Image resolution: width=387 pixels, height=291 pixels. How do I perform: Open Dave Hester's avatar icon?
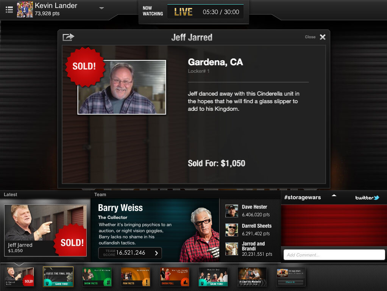231,211
